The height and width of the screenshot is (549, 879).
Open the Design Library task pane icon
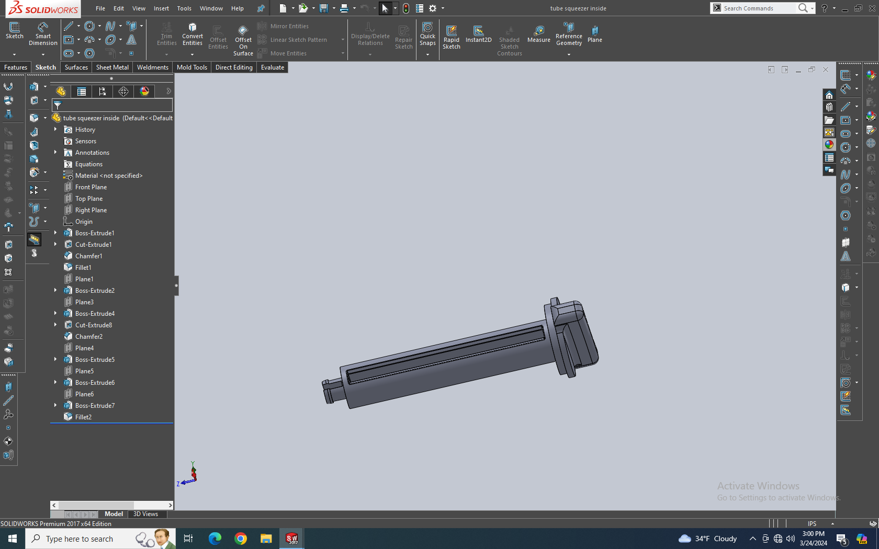829,107
